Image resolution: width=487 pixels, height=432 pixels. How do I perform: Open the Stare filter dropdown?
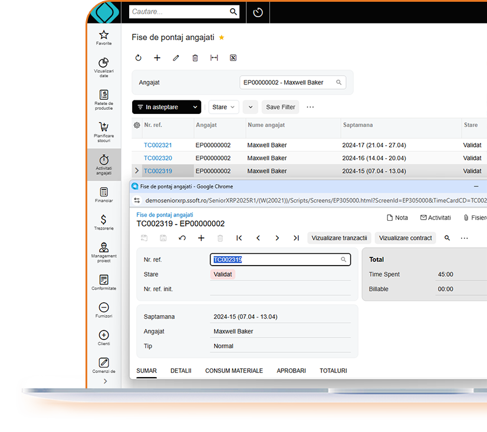[x=223, y=107]
